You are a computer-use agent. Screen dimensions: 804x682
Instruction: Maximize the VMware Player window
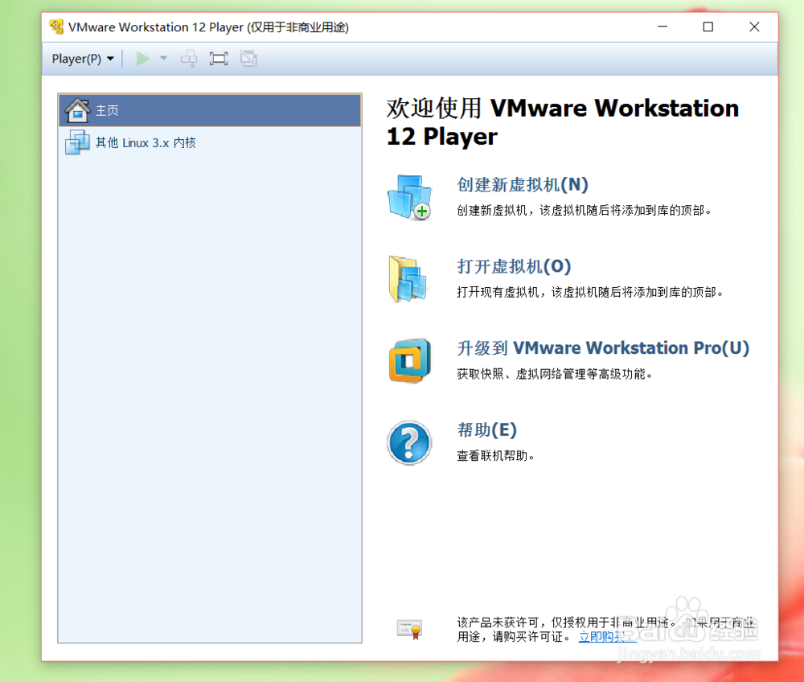point(708,27)
